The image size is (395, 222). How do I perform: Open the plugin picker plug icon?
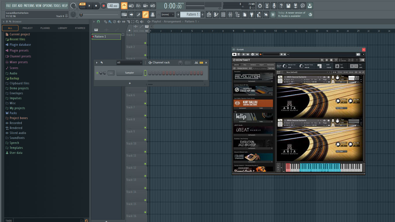pos(252,14)
